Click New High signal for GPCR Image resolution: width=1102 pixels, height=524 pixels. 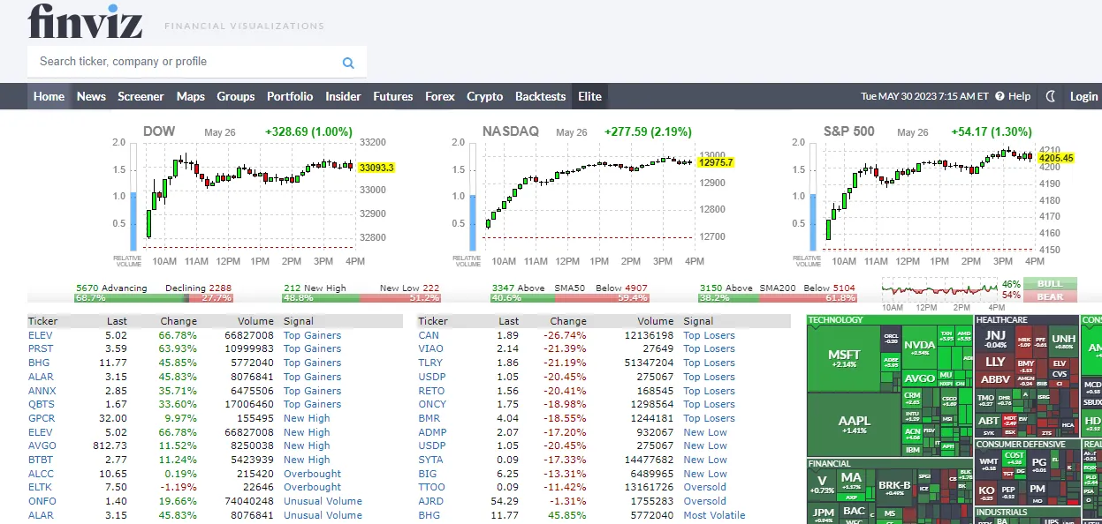point(307,419)
